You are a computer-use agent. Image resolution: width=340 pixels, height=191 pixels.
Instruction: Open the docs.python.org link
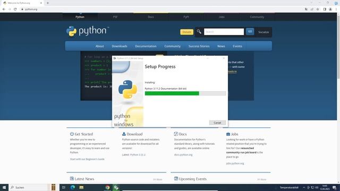[183, 154]
